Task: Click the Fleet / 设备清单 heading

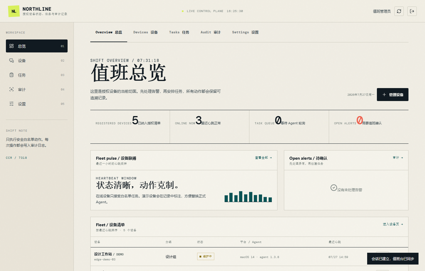Action: [x=110, y=225]
